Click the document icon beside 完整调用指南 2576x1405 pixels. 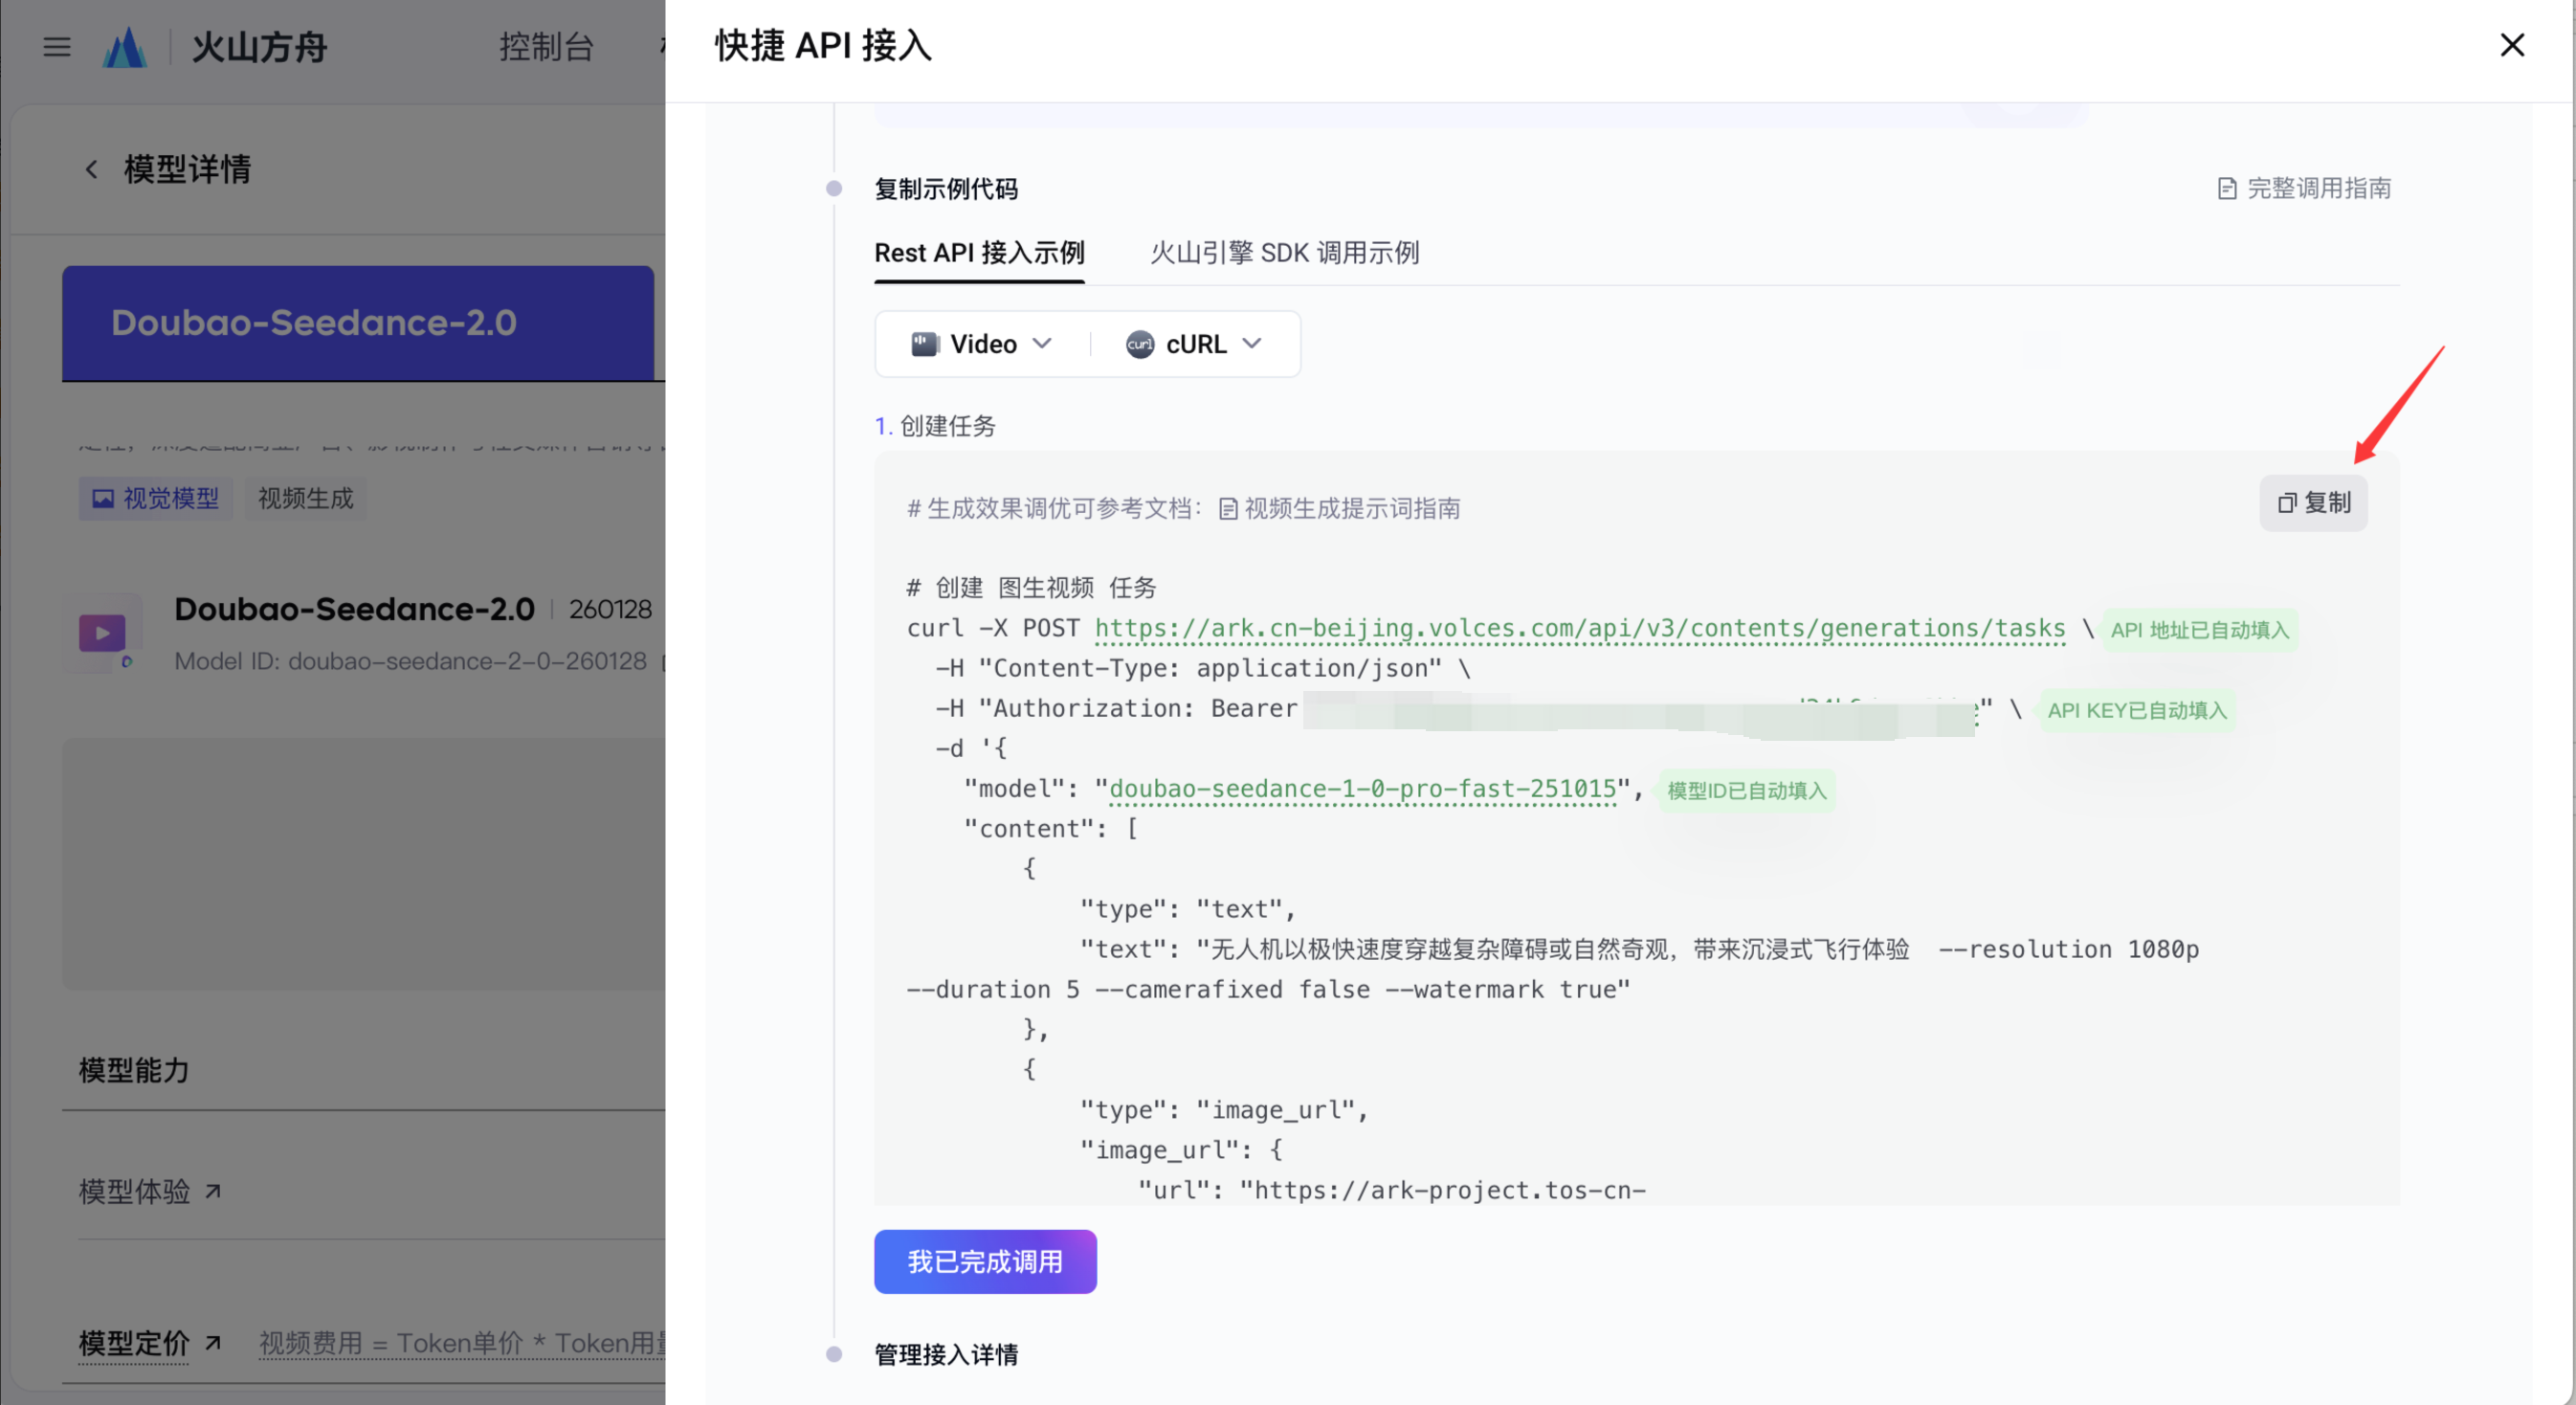[x=2227, y=188]
